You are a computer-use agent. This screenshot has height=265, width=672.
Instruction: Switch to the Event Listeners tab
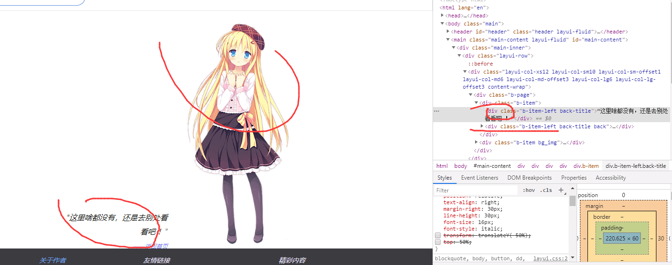[479, 178]
